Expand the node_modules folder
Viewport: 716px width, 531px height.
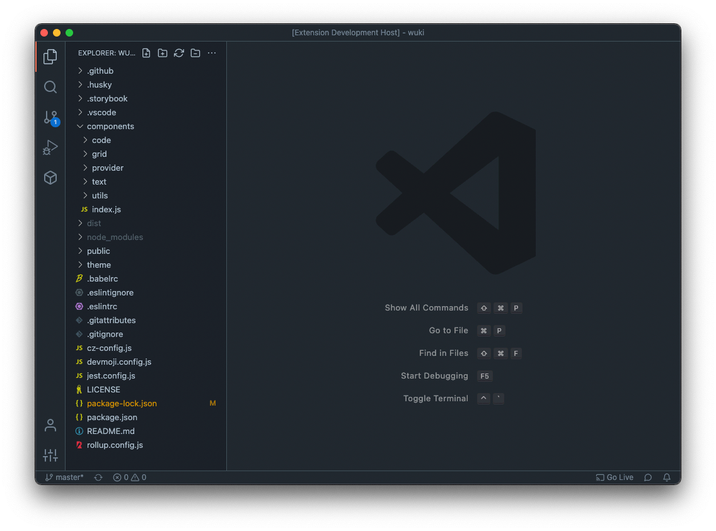[146, 237]
